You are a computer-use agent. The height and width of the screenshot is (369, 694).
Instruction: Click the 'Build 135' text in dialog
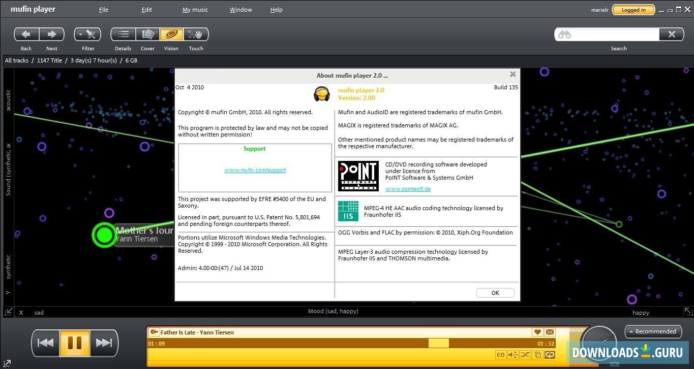tap(506, 87)
